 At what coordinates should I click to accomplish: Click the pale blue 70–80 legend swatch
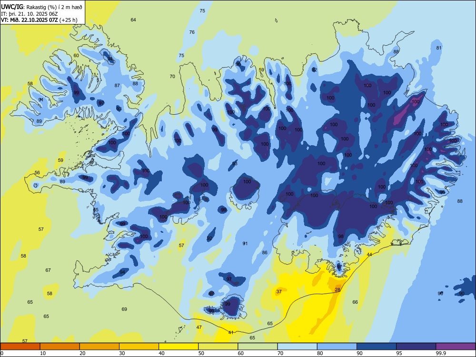(x=297, y=347)
